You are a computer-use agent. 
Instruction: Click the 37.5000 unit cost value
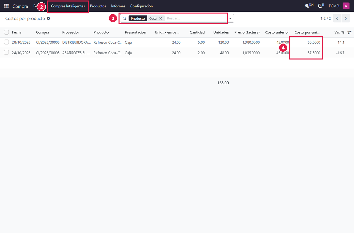(x=314, y=53)
